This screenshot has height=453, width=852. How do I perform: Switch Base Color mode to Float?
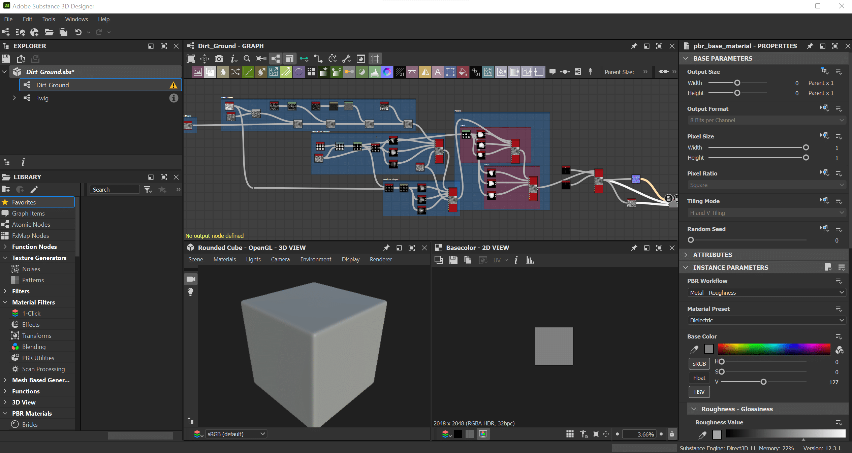699,378
